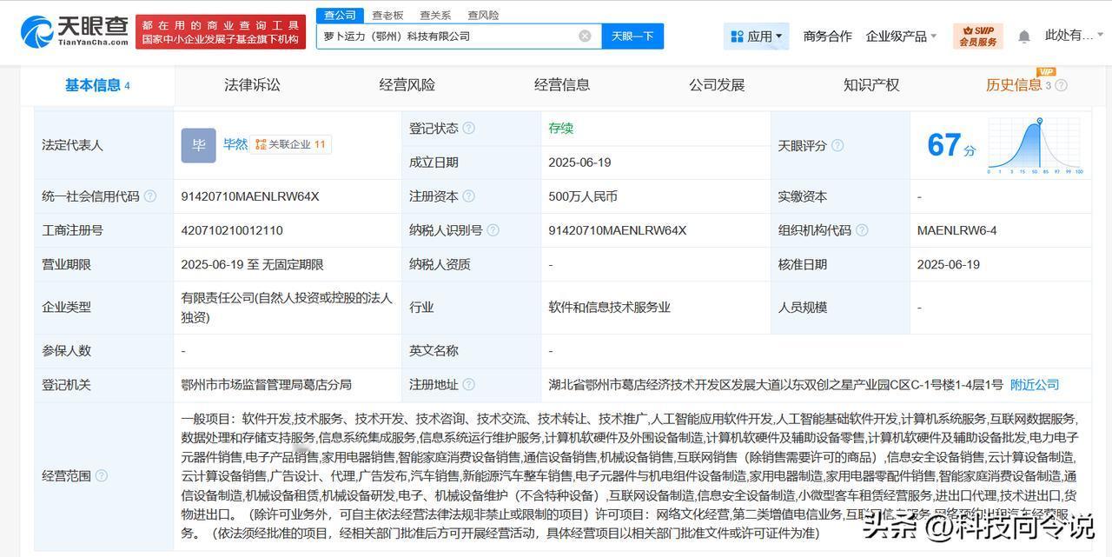Click help icon beside 注册资本
1112x557 pixels.
tap(469, 196)
